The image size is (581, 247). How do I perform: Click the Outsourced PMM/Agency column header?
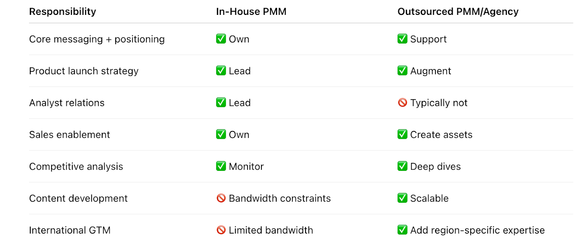click(x=458, y=12)
